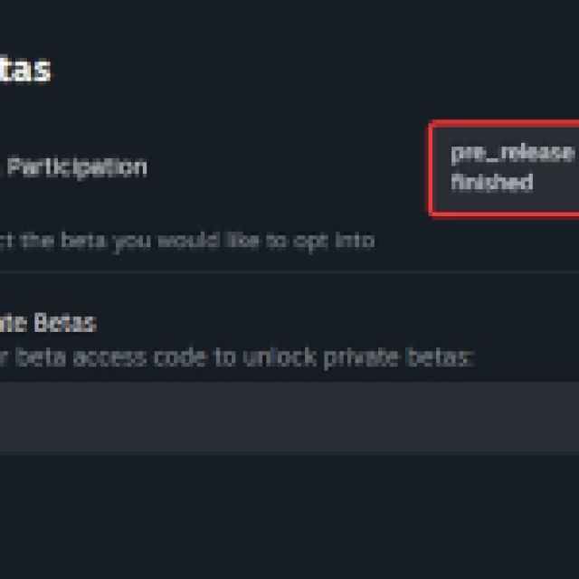Click the pre_release text in the dropdown

point(512,153)
